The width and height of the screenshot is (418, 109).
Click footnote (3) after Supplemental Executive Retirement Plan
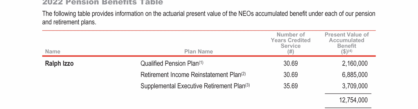tap(247, 85)
